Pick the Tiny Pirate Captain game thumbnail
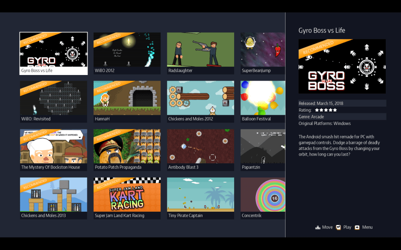 pos(200,198)
